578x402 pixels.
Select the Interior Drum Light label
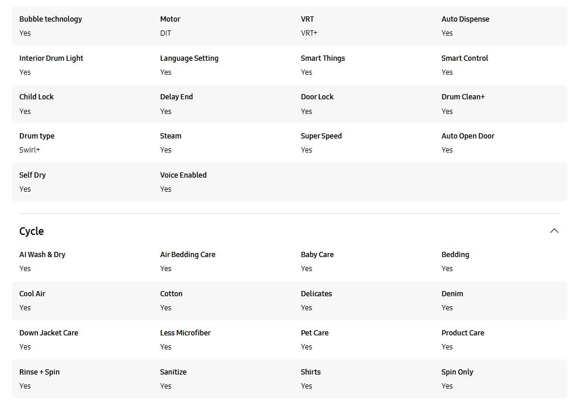[51, 58]
